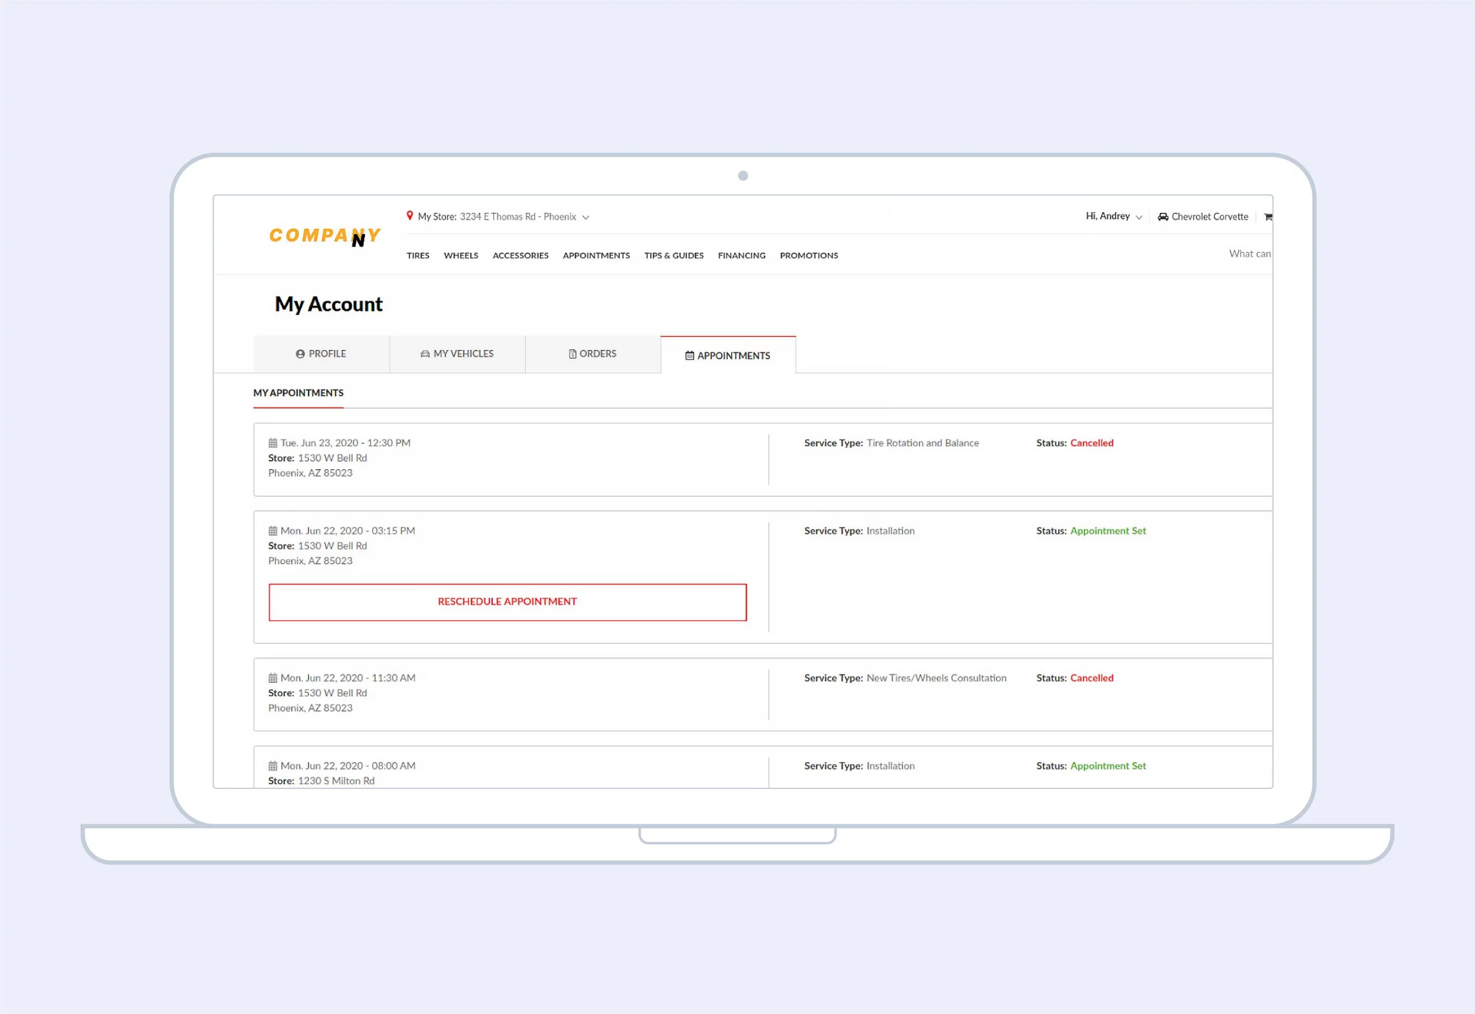Click Installation service type of 03:15 PM appointment
The image size is (1475, 1014).
click(890, 531)
